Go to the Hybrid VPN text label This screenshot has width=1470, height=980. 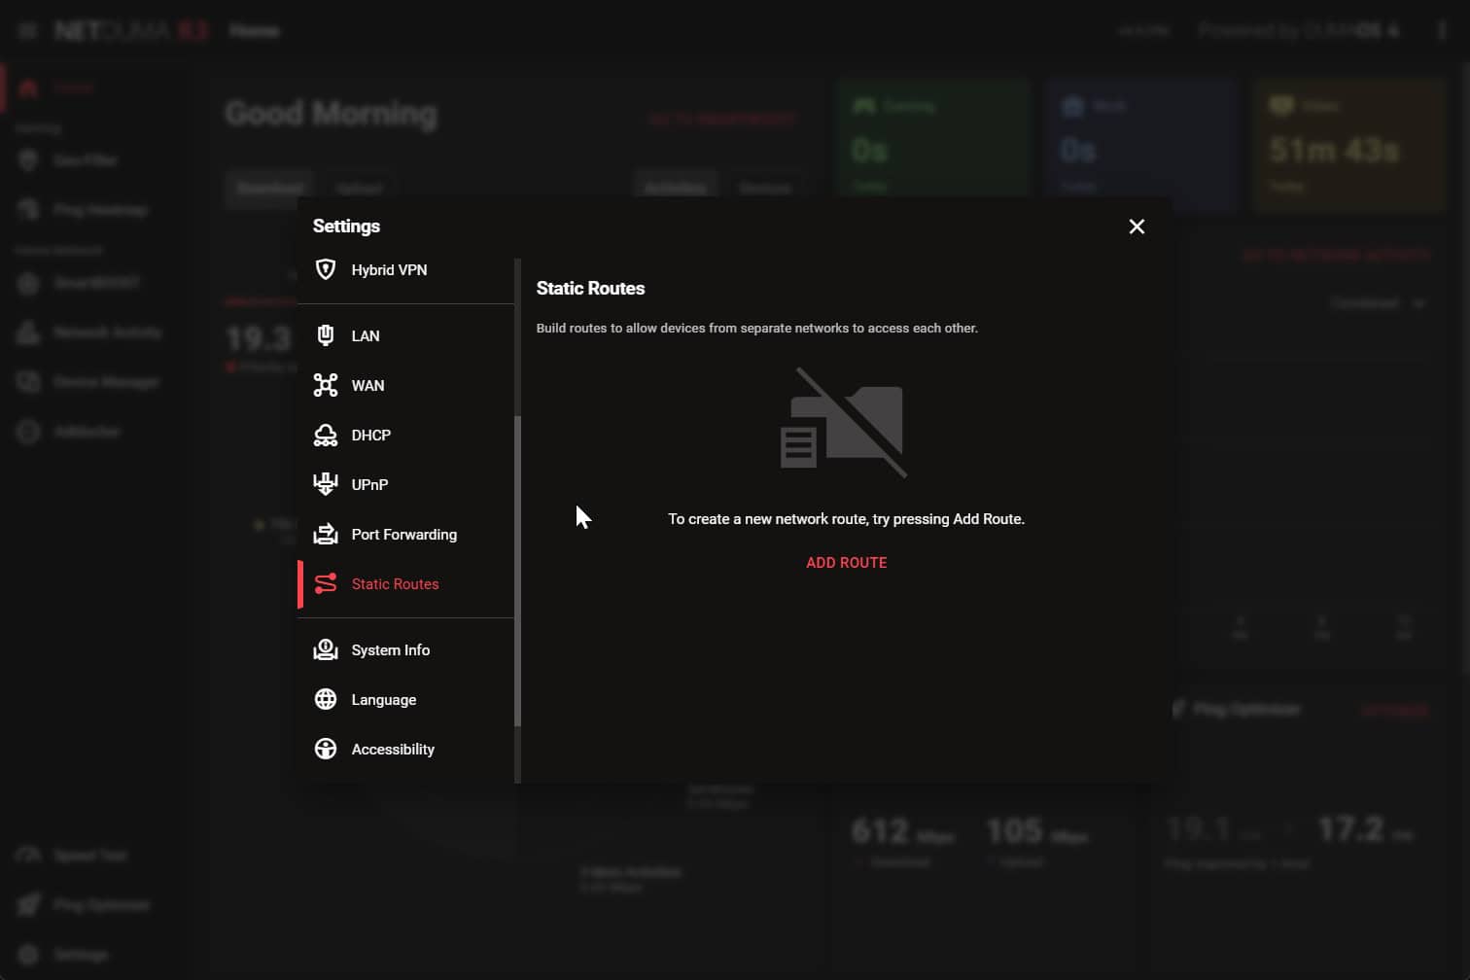click(x=389, y=270)
